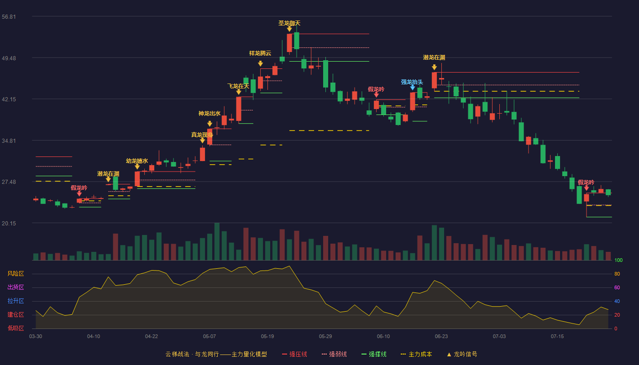Viewport: 639px width, 365px height.
Task: Click the 神龙出水 signal arrow marker
Action: (210, 124)
